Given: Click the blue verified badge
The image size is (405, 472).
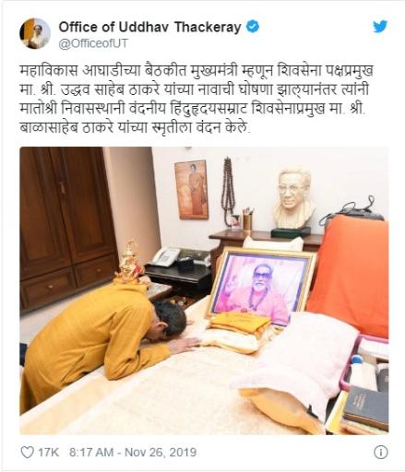Looking at the screenshot, I should (x=253, y=27).
